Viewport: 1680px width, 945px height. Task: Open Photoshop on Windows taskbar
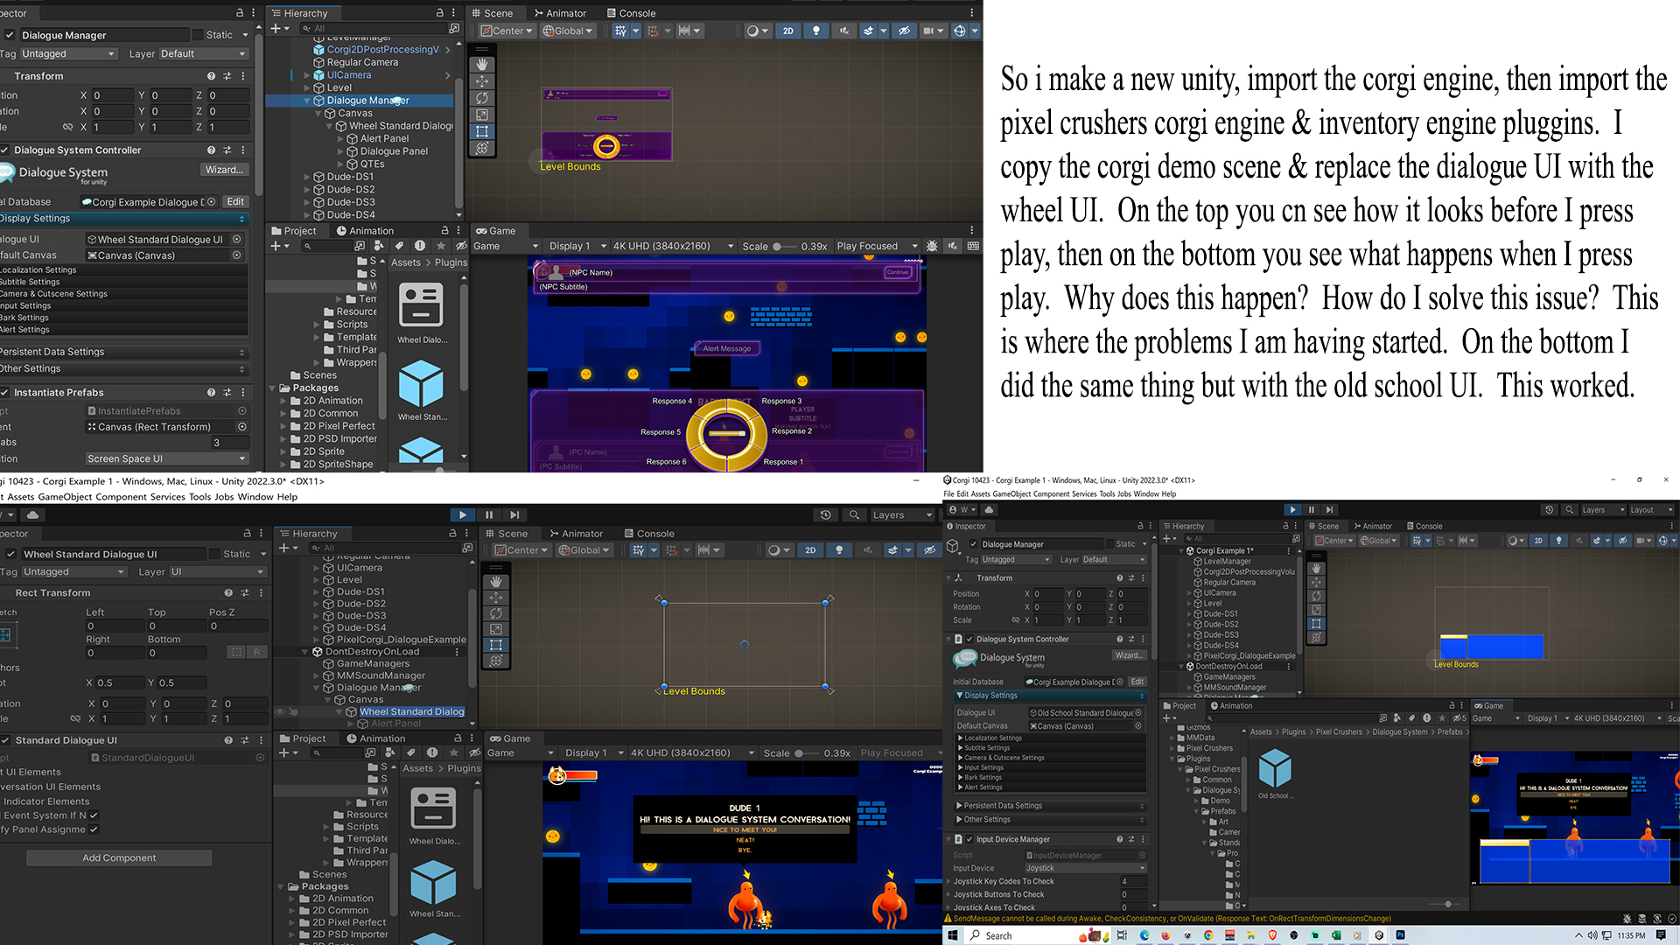pyautogui.click(x=1400, y=935)
